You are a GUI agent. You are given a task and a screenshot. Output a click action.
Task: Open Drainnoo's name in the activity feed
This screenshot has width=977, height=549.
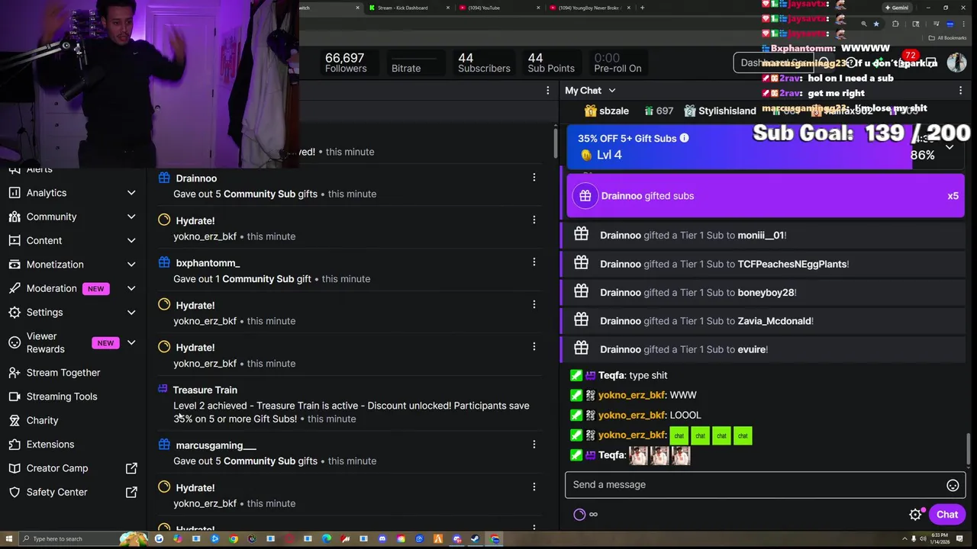[x=196, y=178]
